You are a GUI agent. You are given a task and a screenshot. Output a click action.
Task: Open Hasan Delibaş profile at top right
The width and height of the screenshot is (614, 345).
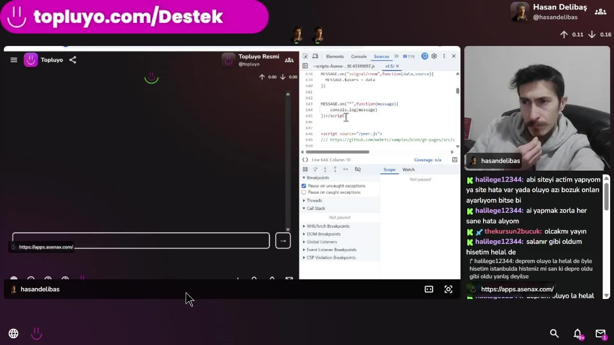click(549, 12)
